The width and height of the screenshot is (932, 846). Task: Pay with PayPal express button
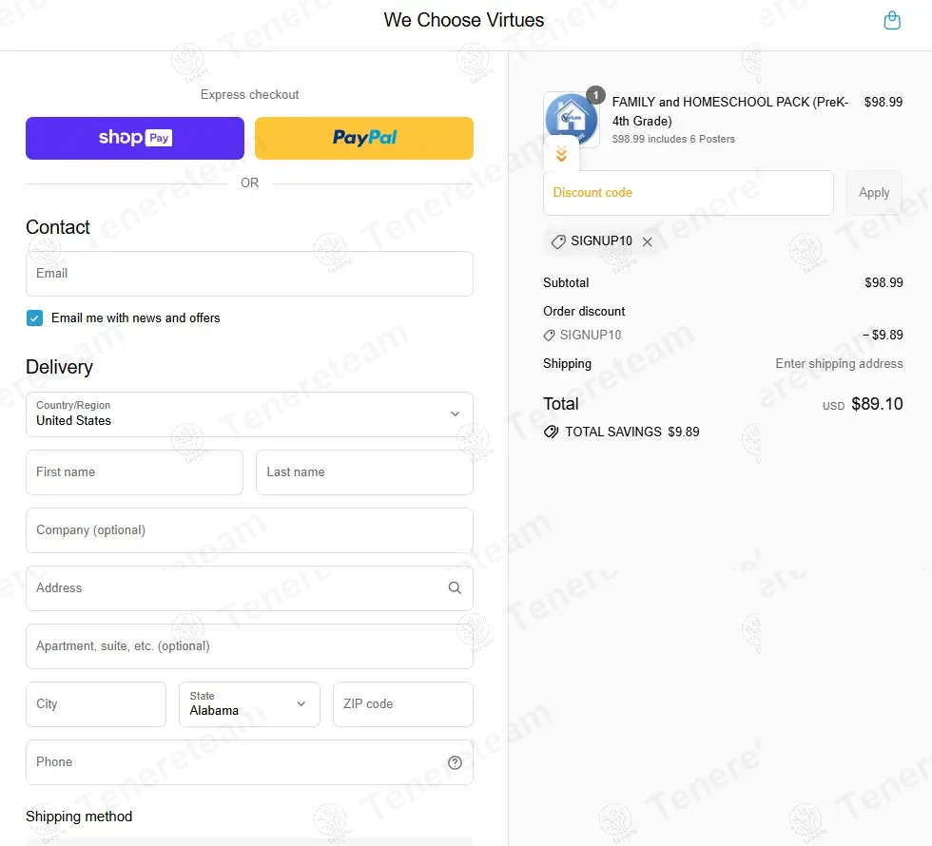[363, 138]
